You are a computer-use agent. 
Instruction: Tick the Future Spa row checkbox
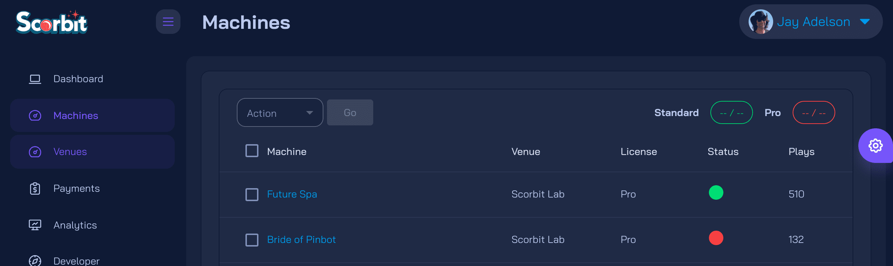click(252, 194)
